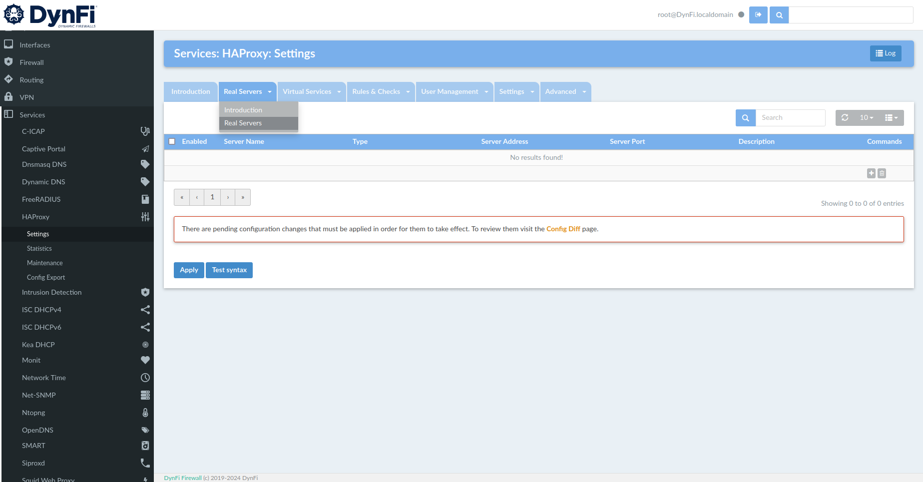Viewport: 923px width, 482px height.
Task: Click the logout icon button
Action: 758,15
